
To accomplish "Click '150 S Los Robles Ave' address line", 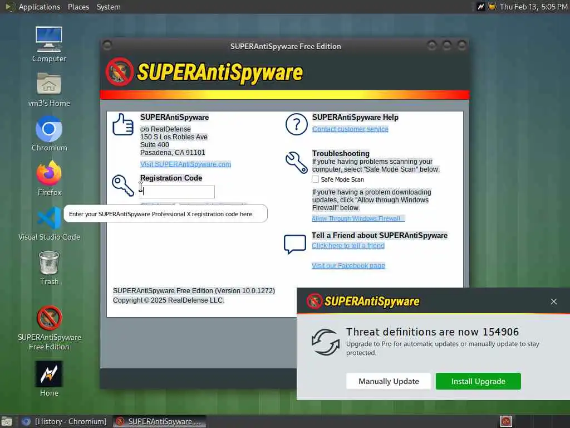I will [x=174, y=137].
